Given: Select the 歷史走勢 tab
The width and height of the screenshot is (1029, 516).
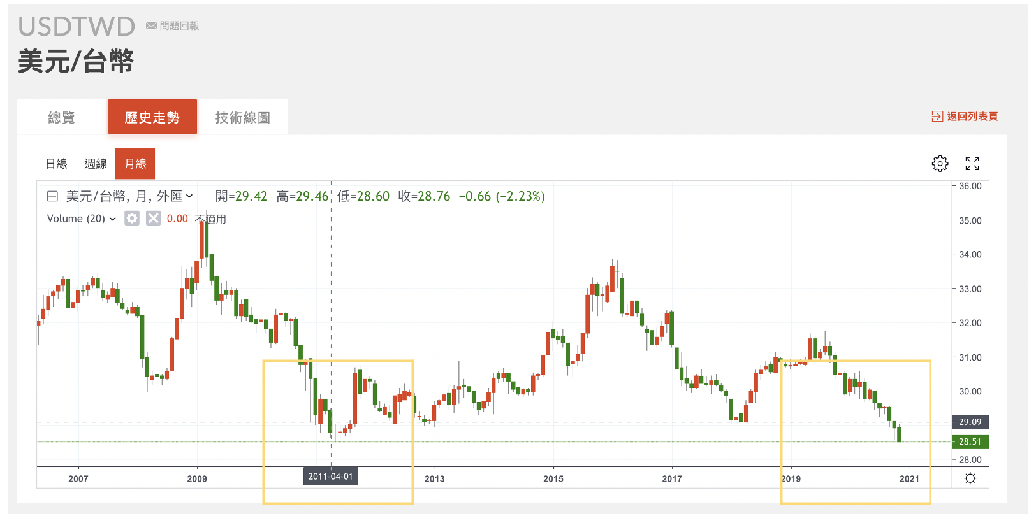Looking at the screenshot, I should click(x=152, y=117).
